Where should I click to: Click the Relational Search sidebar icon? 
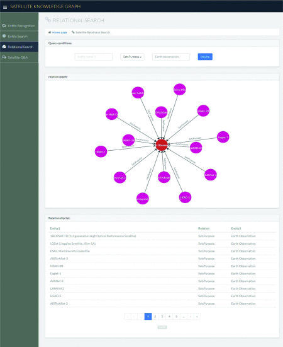(4, 47)
